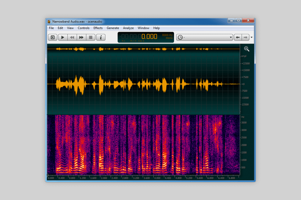Go back with the left arrow button
Screen dimensions: 301x200
tap(238, 37)
